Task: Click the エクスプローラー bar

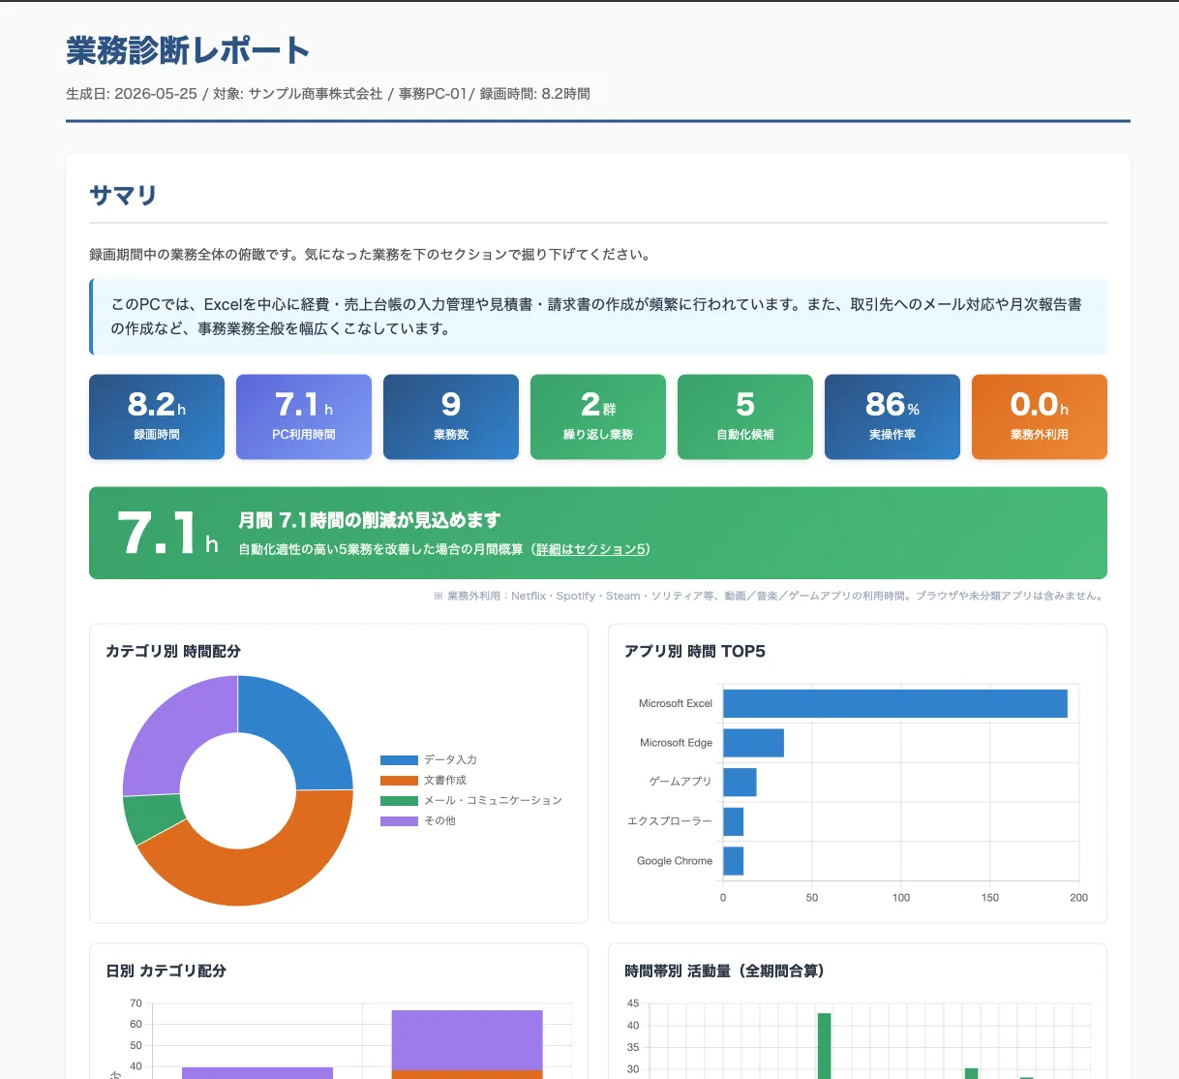Action: 733,821
